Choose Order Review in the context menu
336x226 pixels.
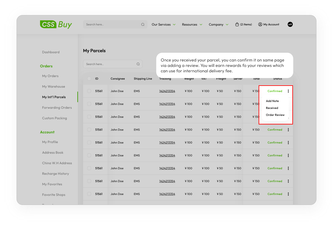pos(275,115)
